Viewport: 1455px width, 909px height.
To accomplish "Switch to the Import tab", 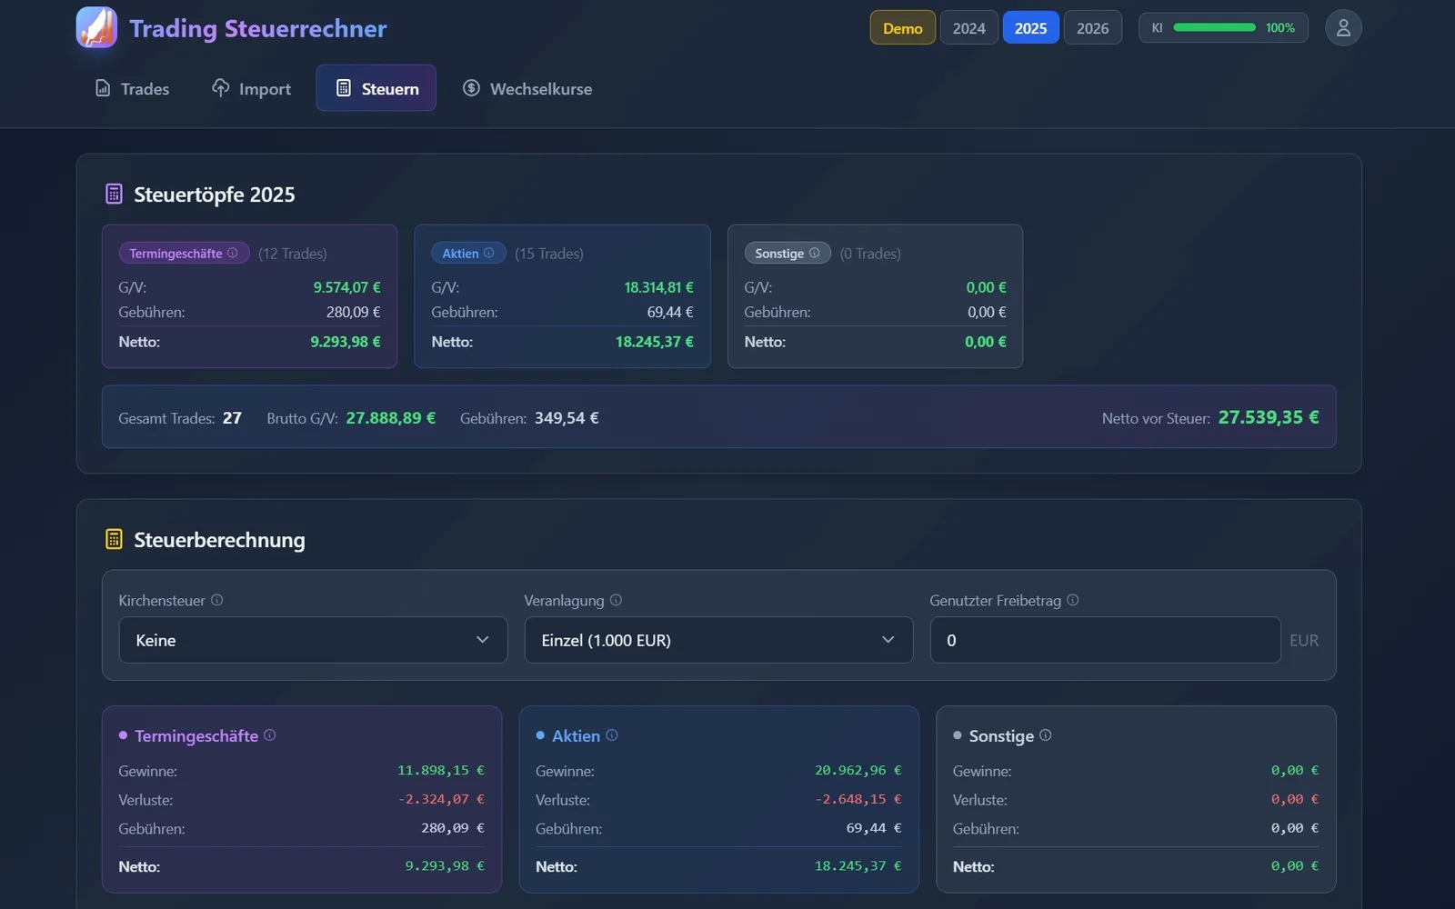I will [252, 88].
